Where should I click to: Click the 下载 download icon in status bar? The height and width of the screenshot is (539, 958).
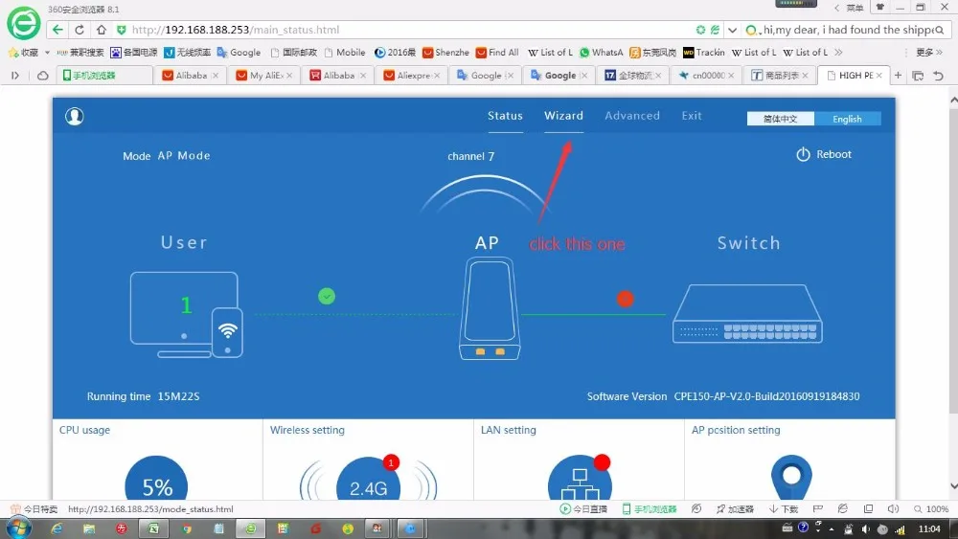784,508
